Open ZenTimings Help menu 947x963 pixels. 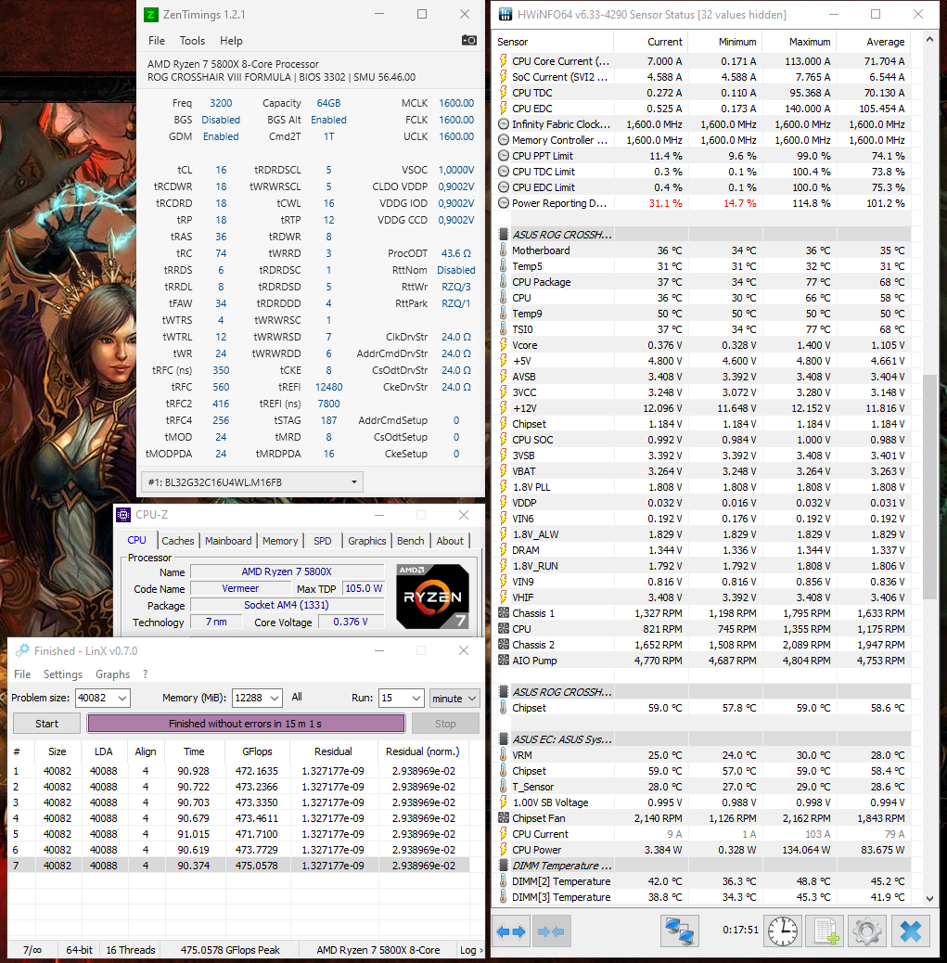[x=231, y=41]
